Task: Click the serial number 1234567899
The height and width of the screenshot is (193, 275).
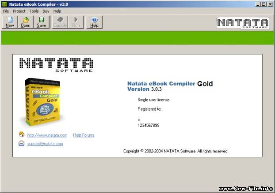Action: [x=149, y=125]
